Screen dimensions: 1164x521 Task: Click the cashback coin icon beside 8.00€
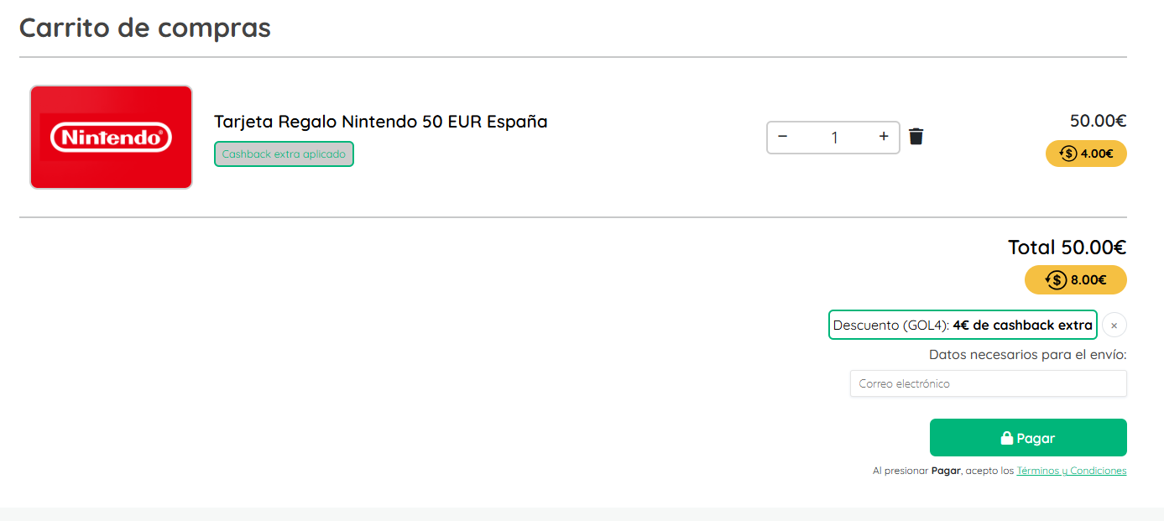pyautogui.click(x=1056, y=280)
